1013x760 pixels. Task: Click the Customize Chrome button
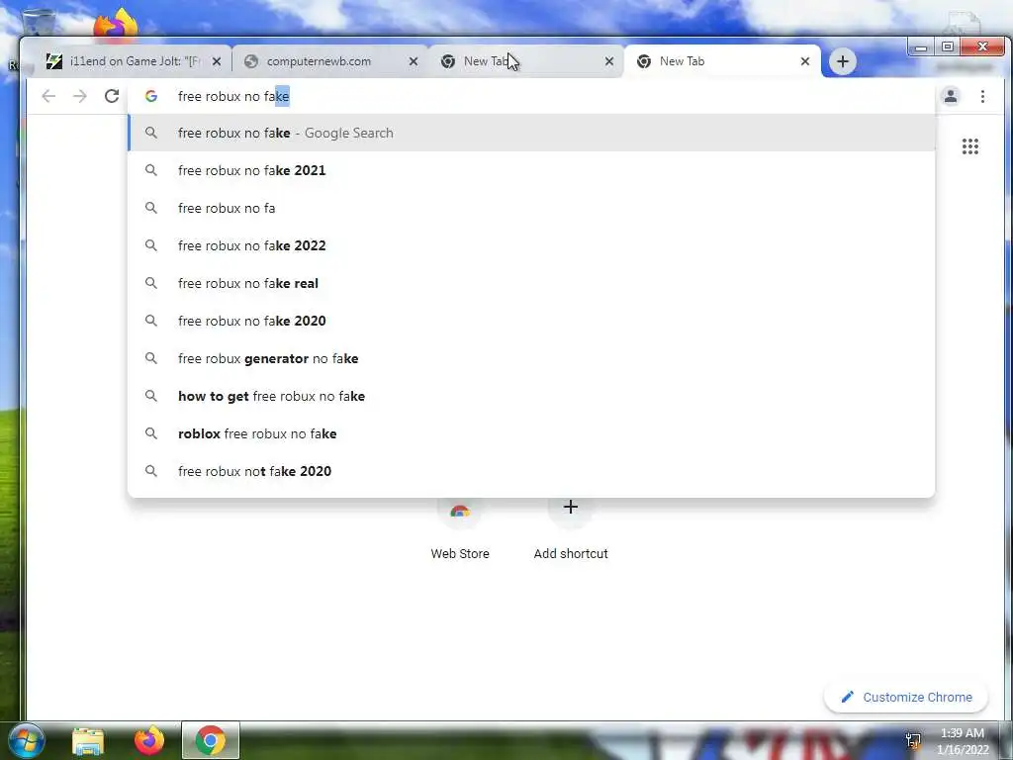[906, 698]
